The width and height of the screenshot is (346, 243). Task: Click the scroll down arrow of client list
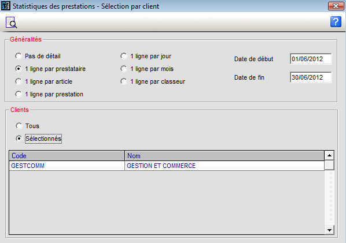click(329, 230)
